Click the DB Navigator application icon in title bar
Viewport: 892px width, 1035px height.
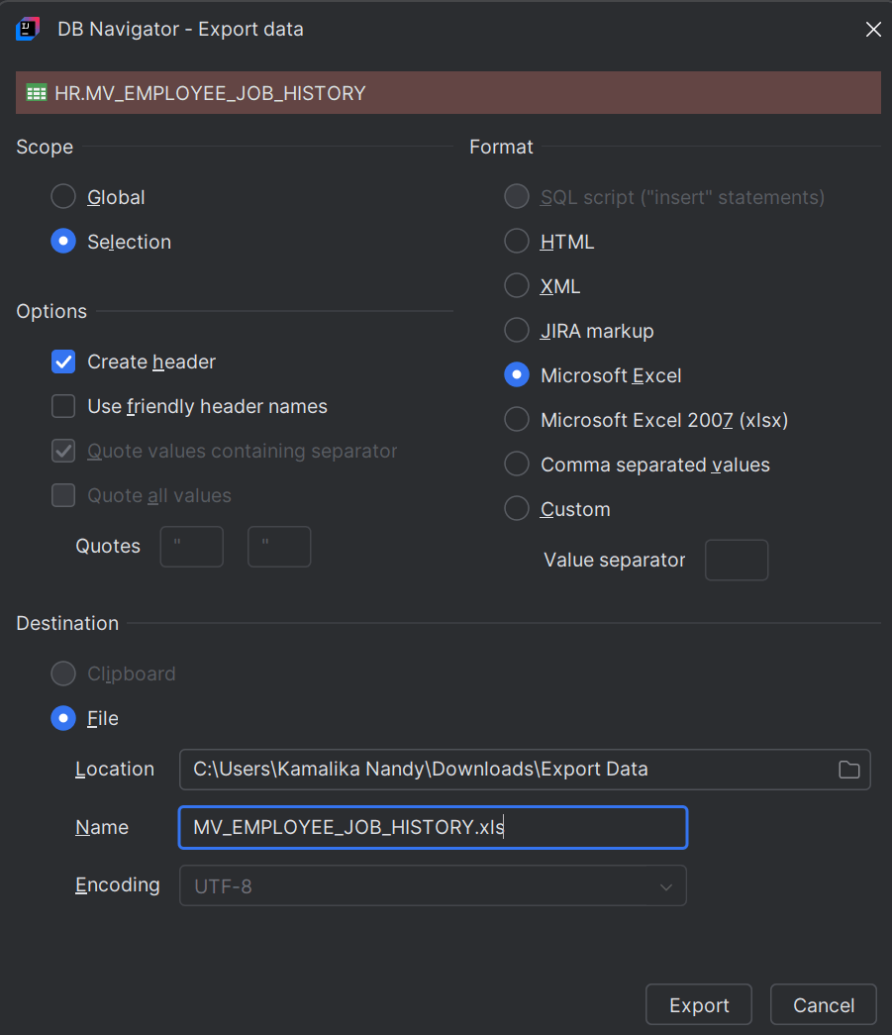[27, 29]
